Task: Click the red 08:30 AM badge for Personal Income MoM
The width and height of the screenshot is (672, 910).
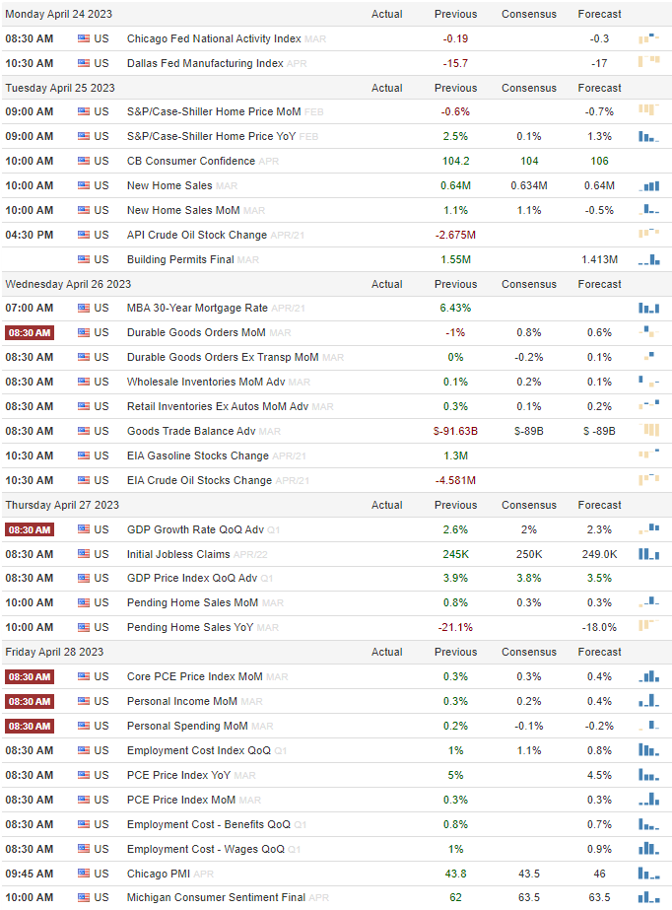Action: (x=30, y=701)
